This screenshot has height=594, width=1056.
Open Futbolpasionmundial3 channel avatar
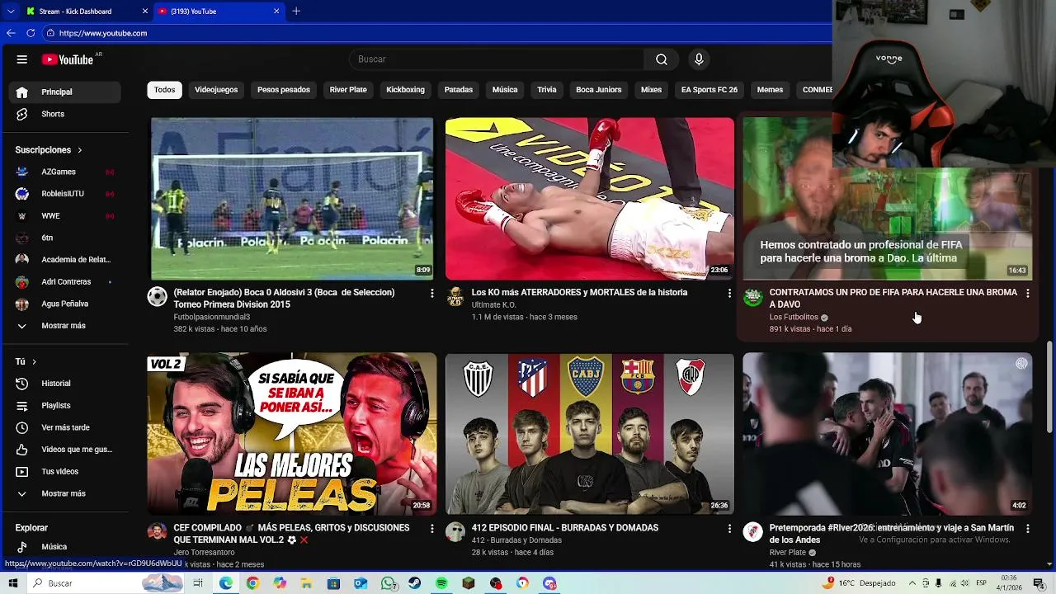click(157, 297)
